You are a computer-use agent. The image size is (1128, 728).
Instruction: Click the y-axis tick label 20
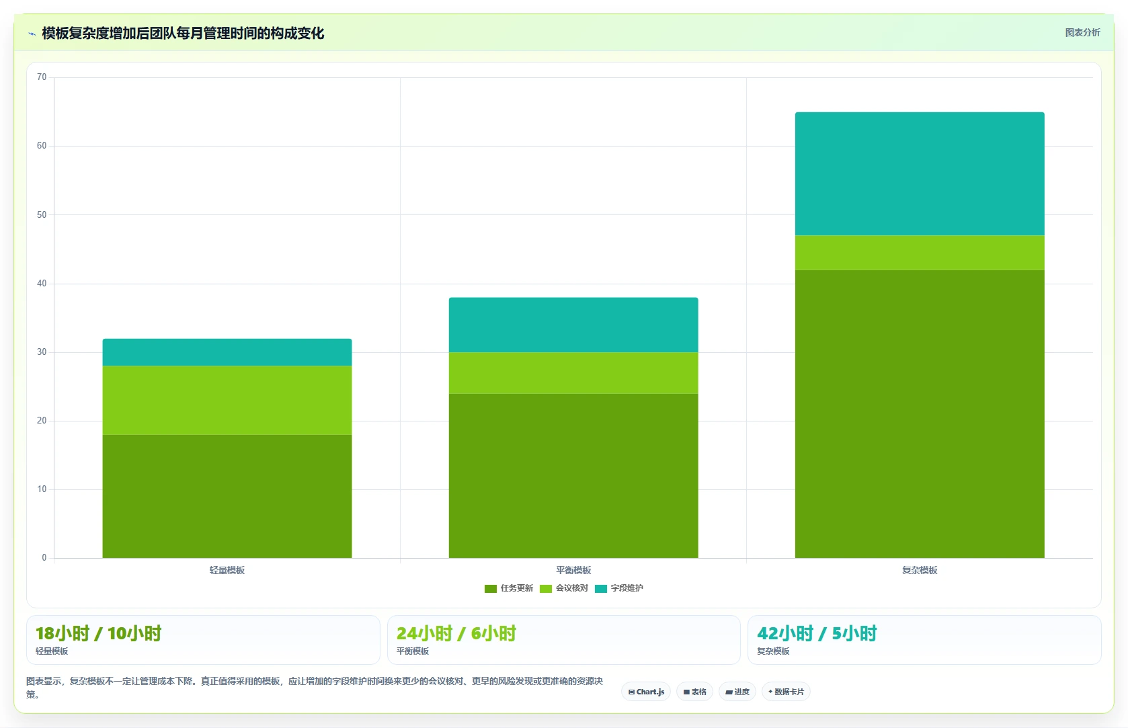[42, 420]
